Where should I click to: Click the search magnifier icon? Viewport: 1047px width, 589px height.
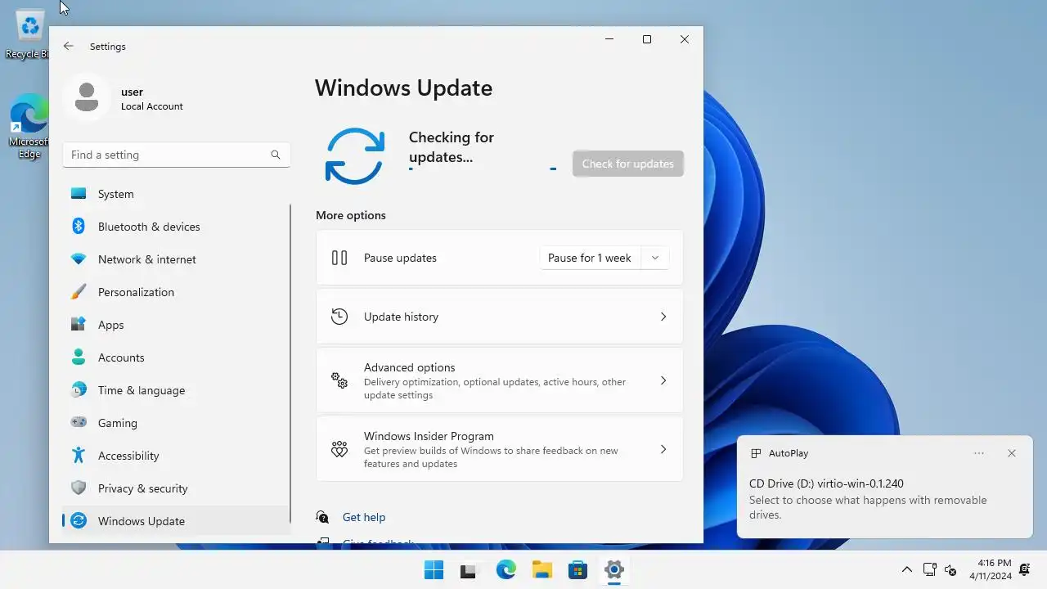(x=276, y=155)
